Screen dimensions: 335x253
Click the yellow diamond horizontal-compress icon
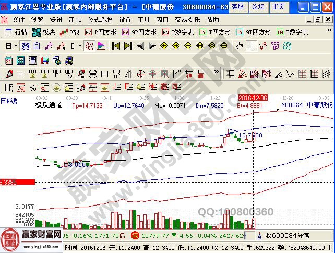coord(200,46)
